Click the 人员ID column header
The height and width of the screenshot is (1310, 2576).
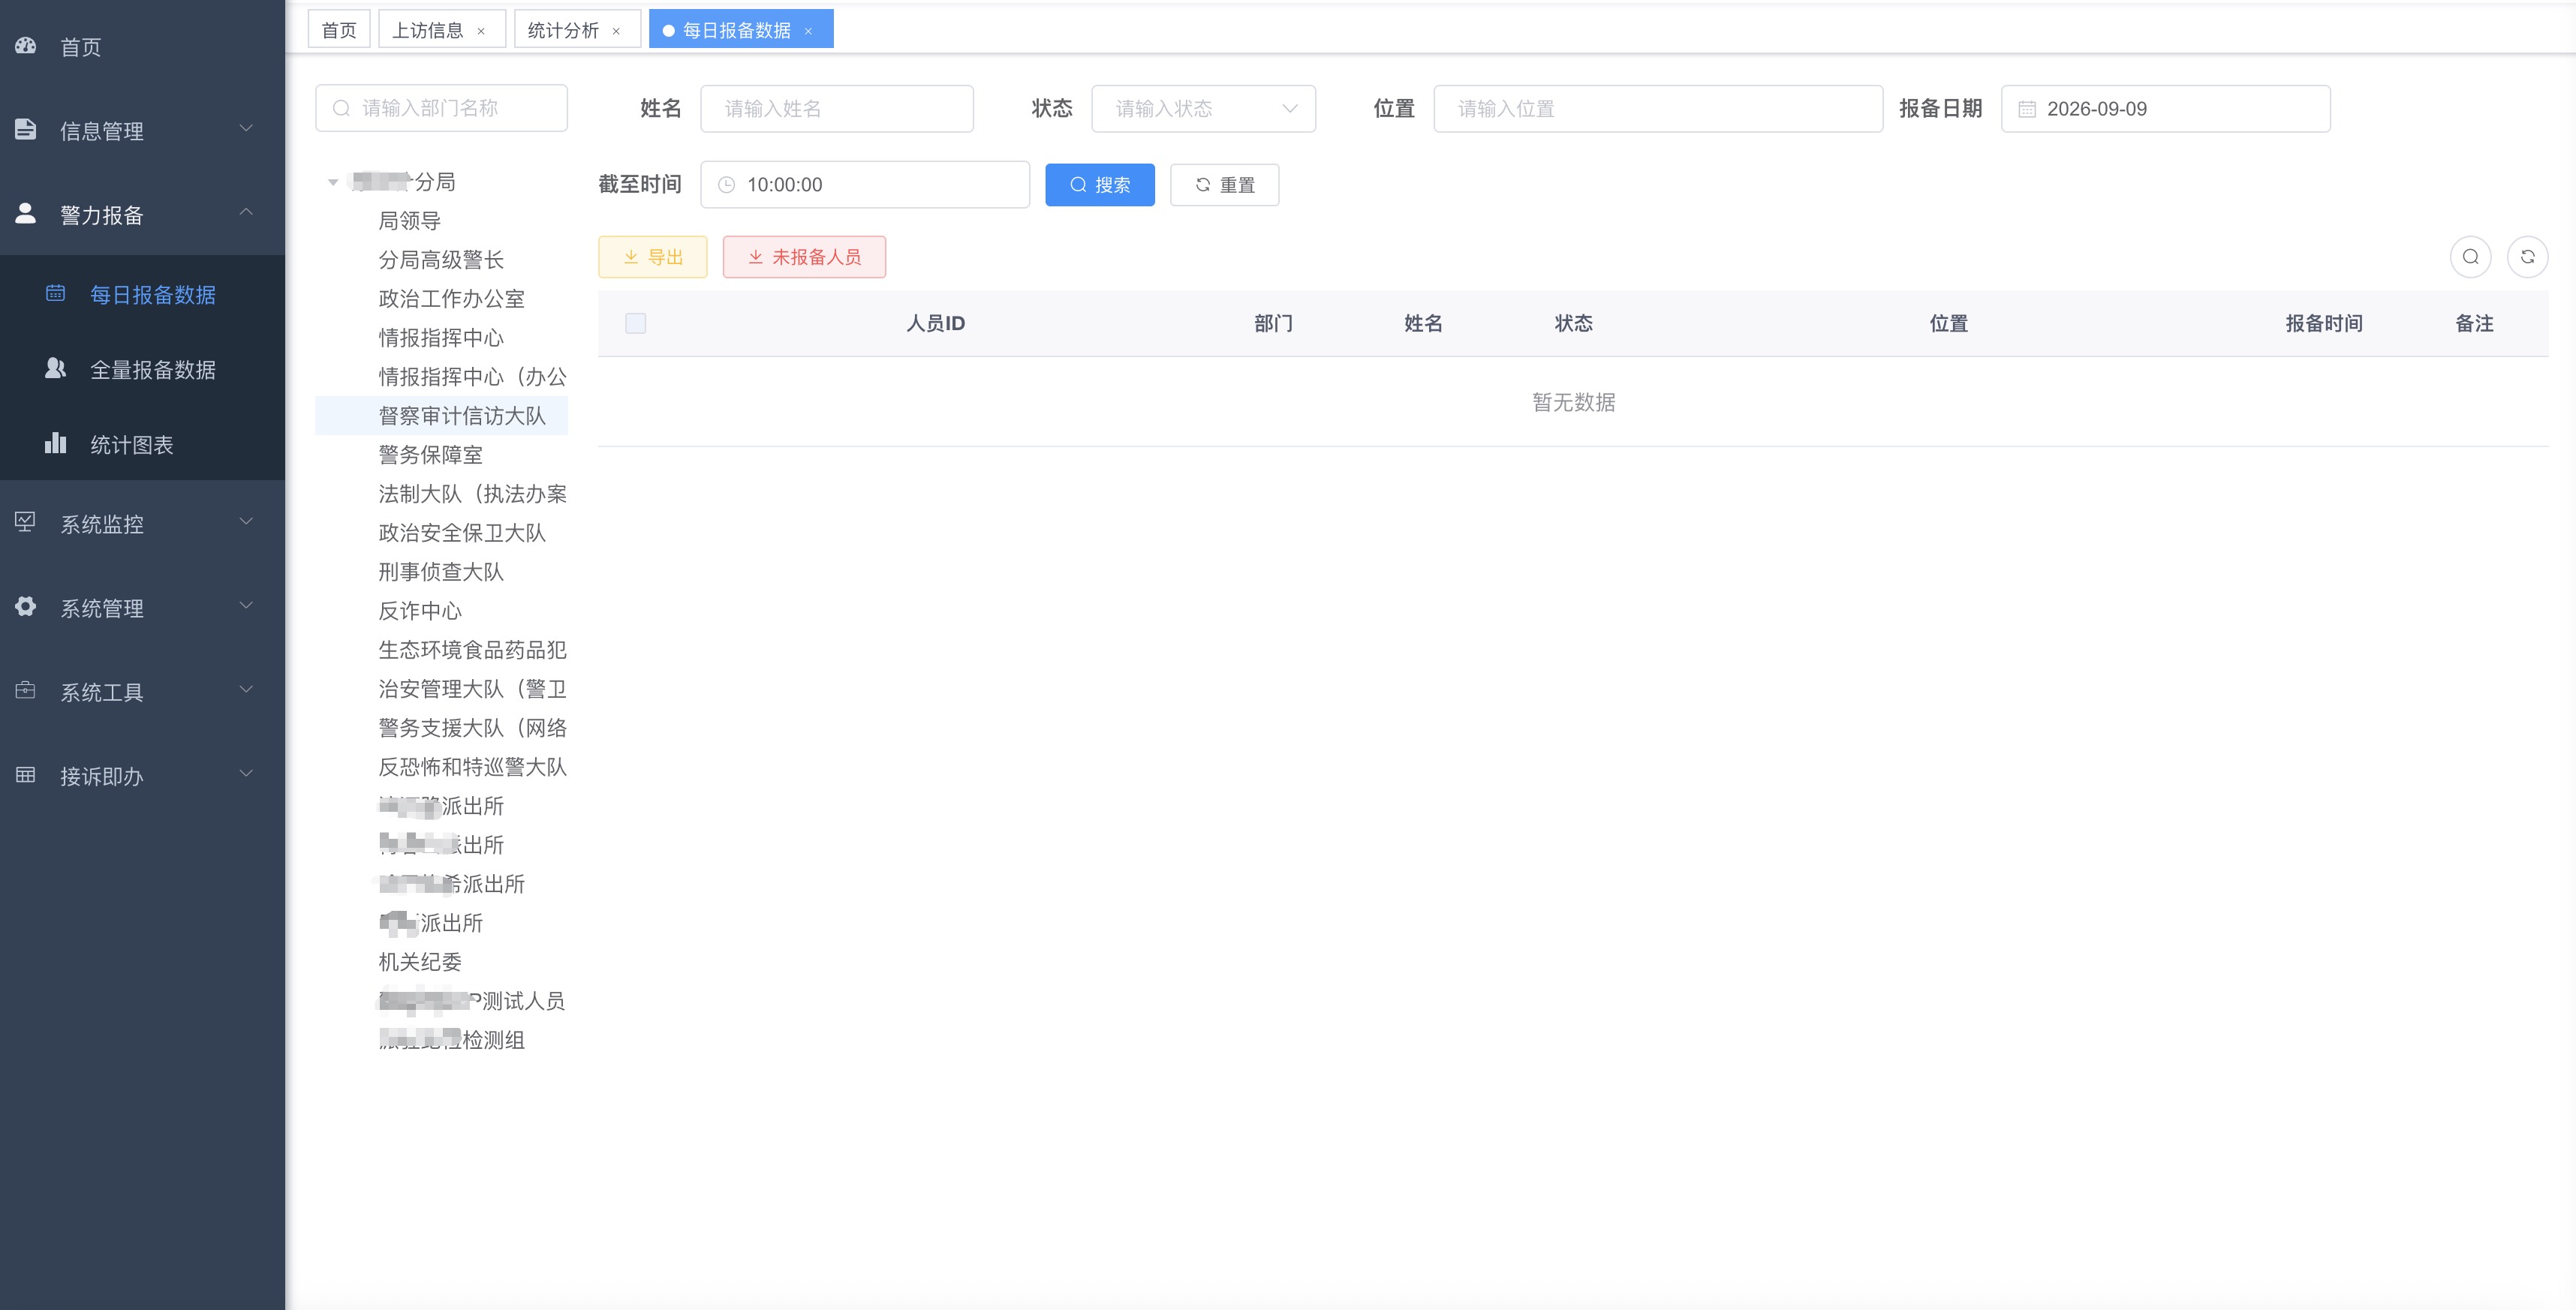935,323
